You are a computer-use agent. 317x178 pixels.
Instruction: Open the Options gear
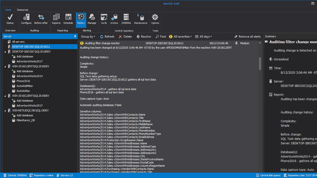pyautogui.click(x=155, y=19)
